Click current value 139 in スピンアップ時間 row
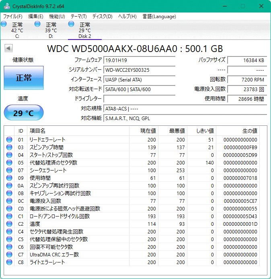Screen dimensions: 271x279 152,147
